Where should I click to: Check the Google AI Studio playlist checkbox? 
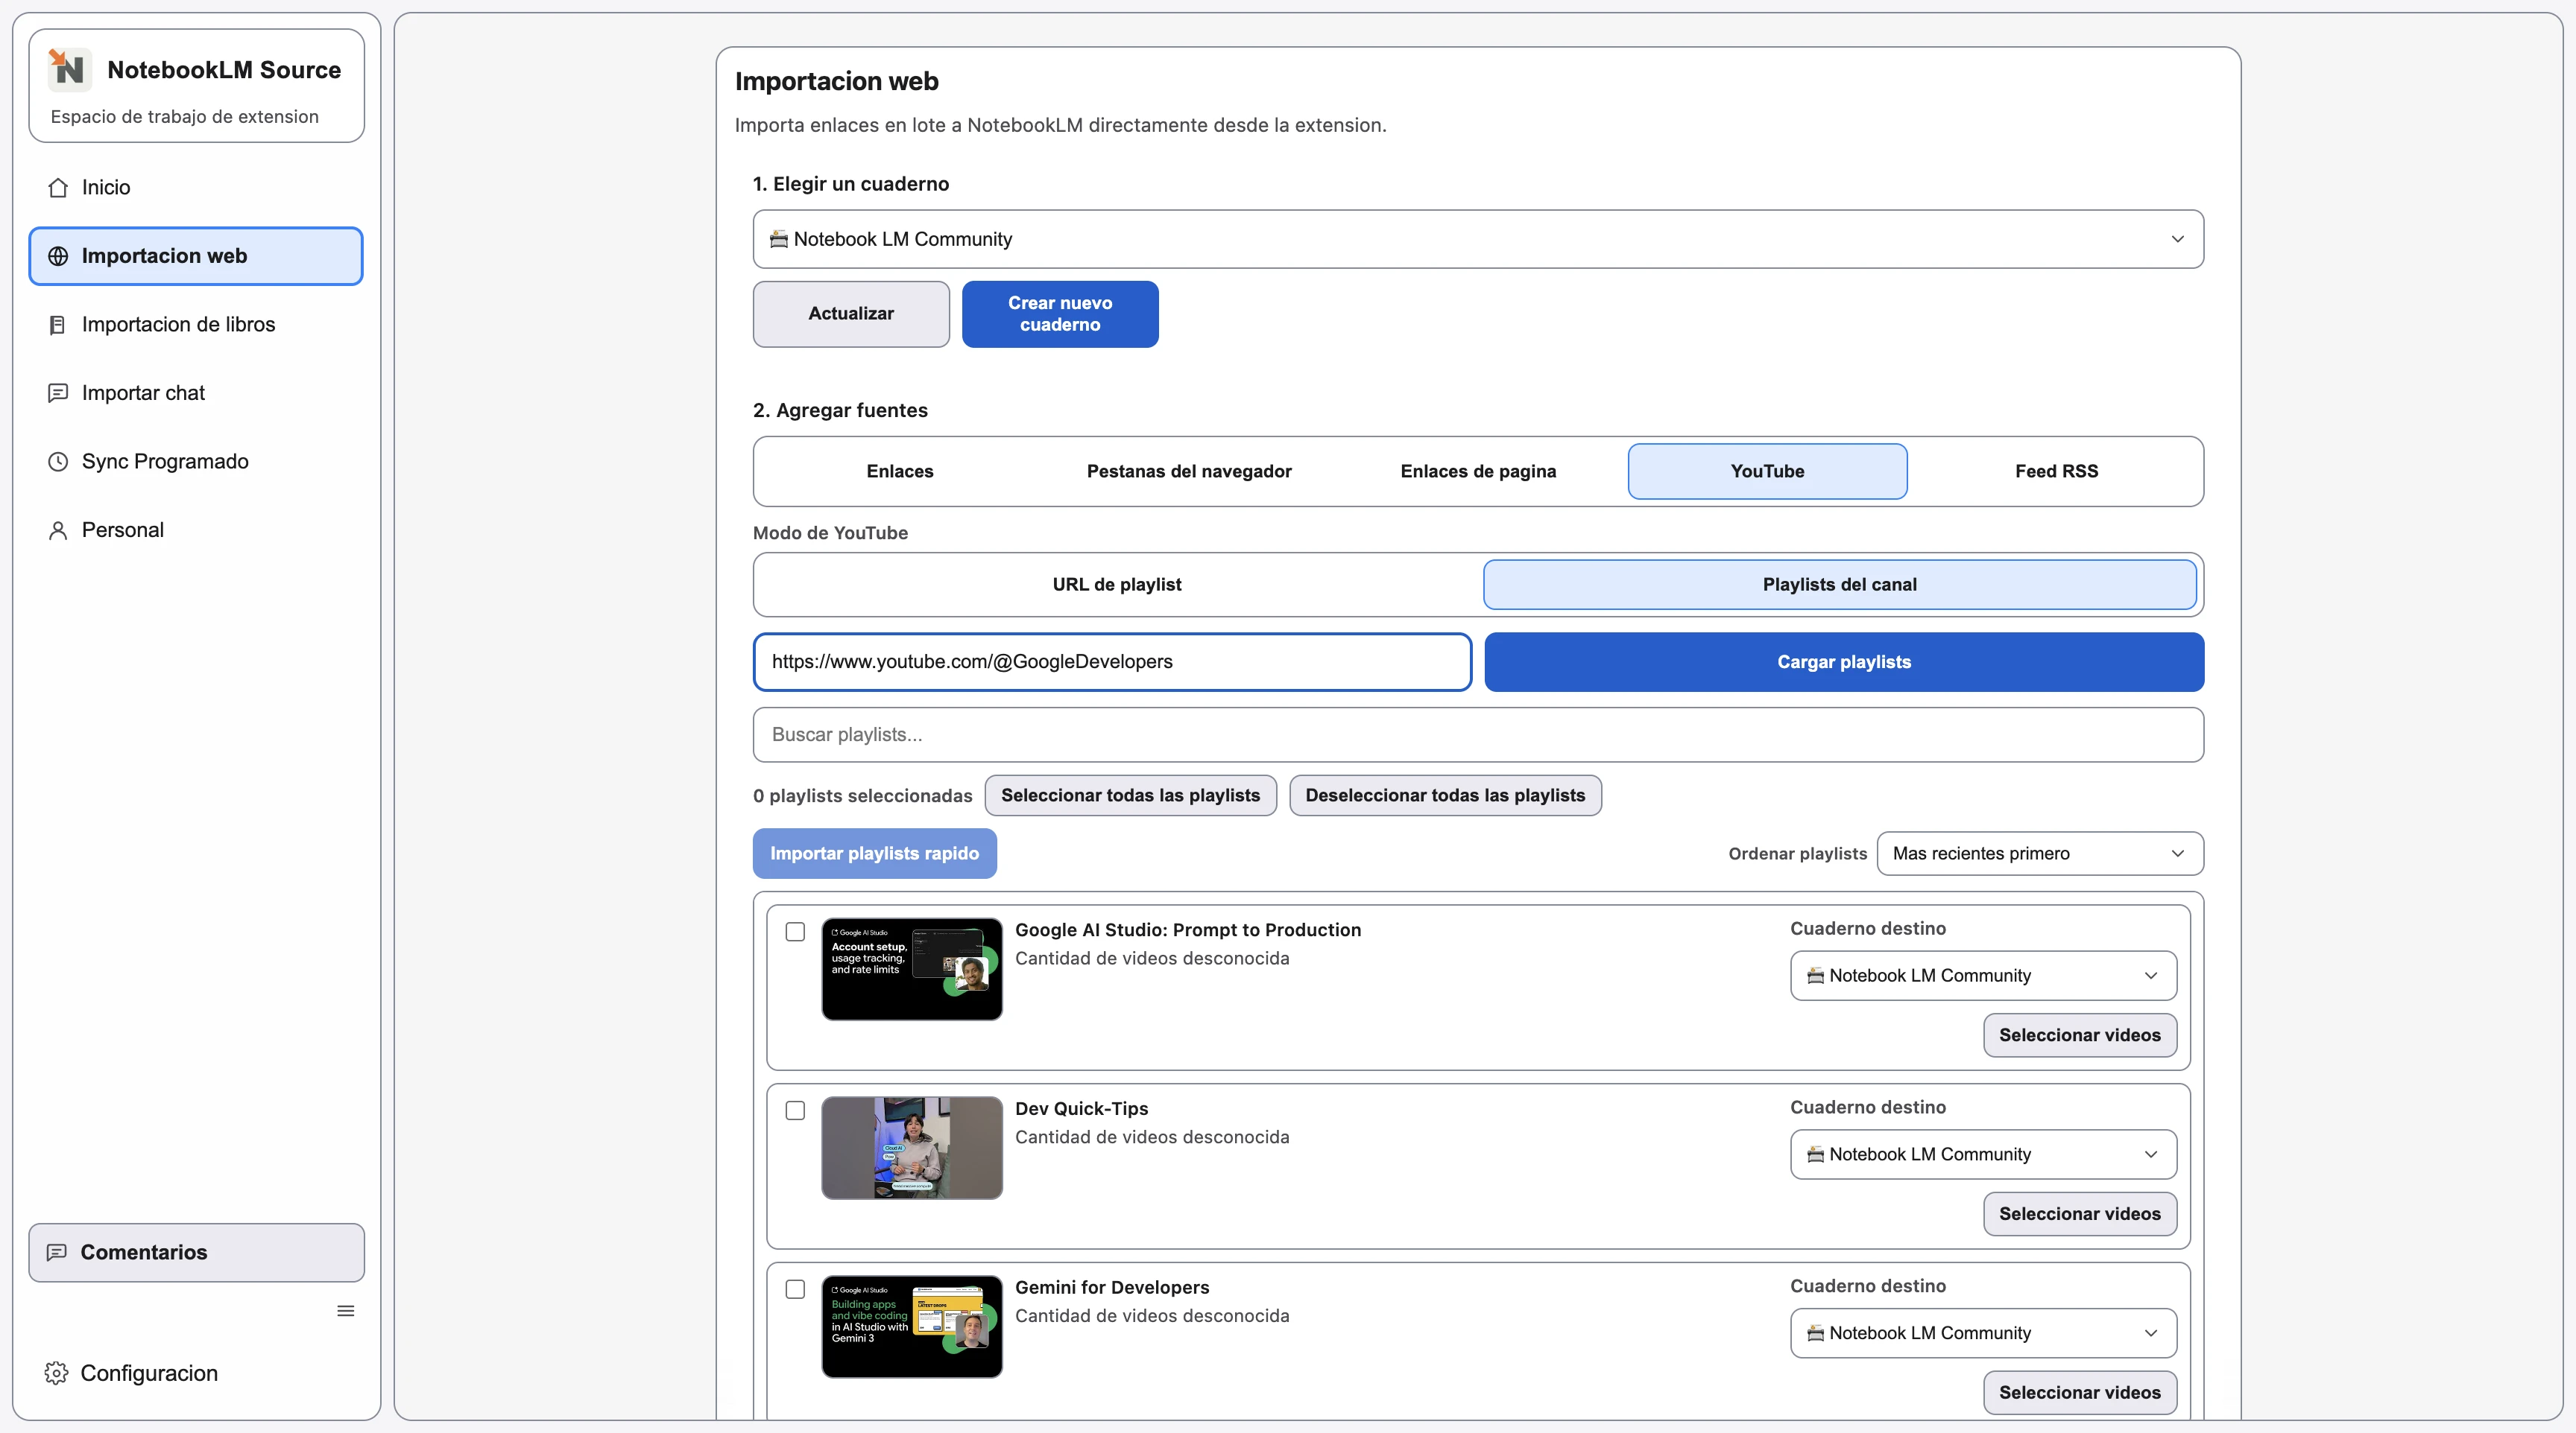tap(794, 930)
